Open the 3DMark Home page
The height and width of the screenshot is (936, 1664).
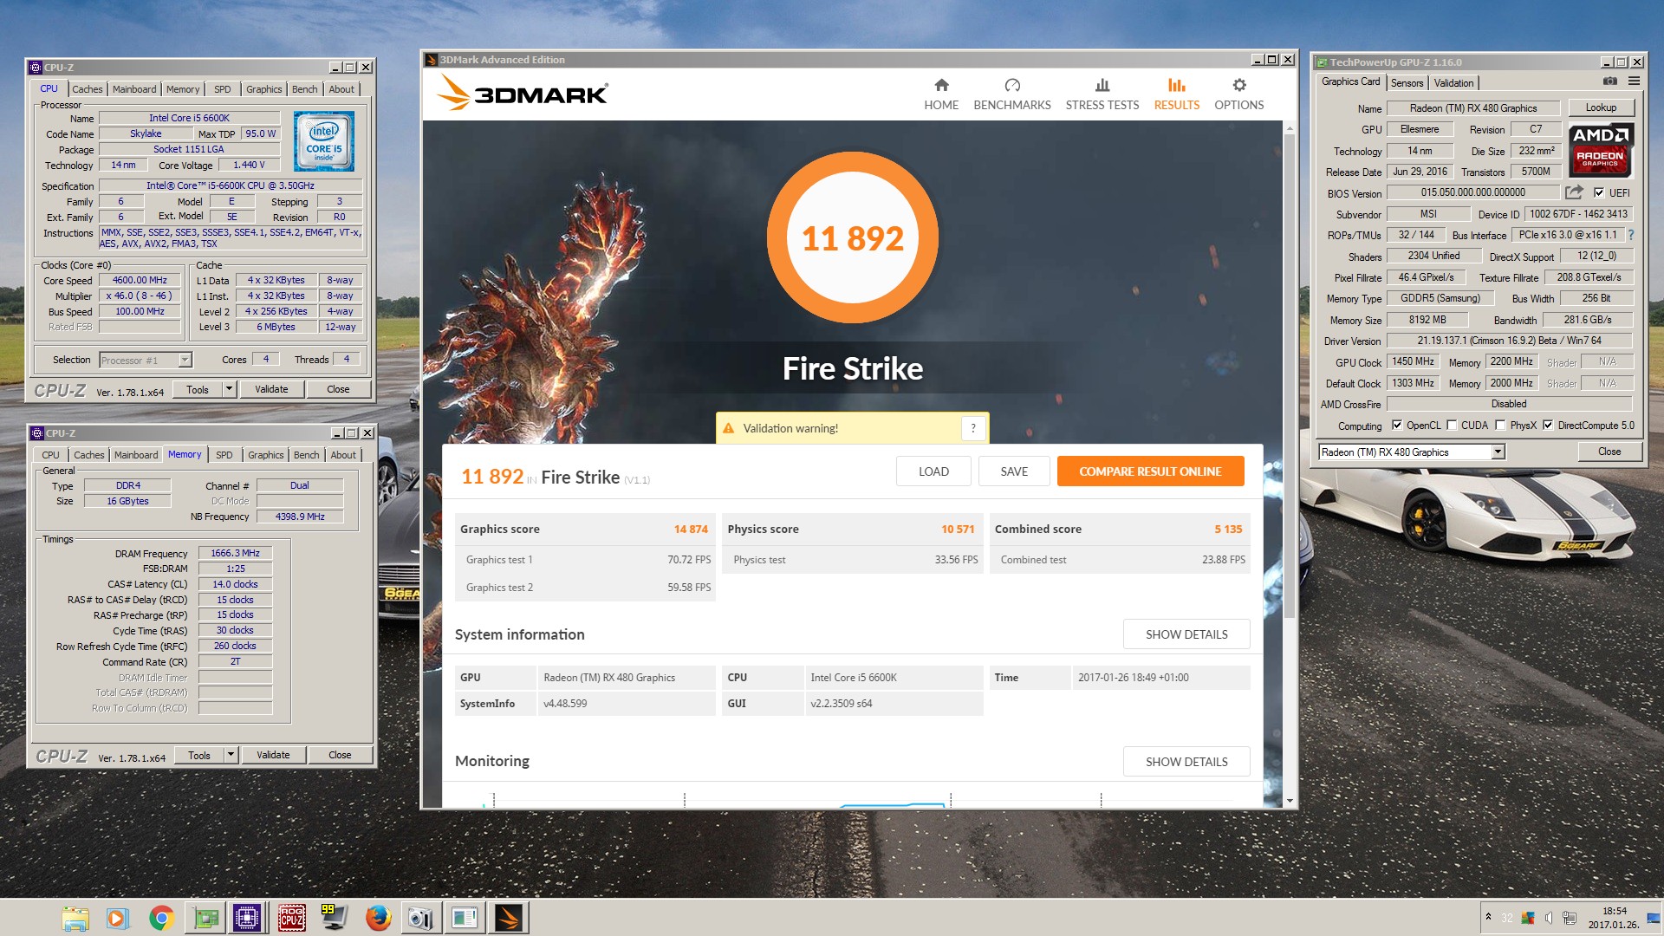[x=941, y=94]
